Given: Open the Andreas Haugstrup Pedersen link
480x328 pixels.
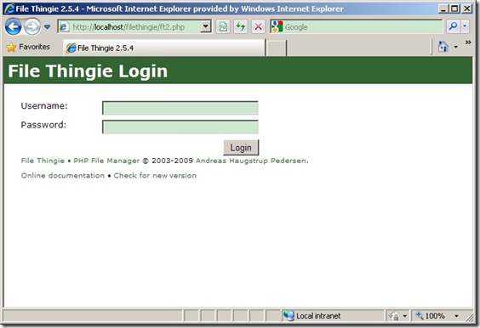Looking at the screenshot, I should tap(251, 161).
